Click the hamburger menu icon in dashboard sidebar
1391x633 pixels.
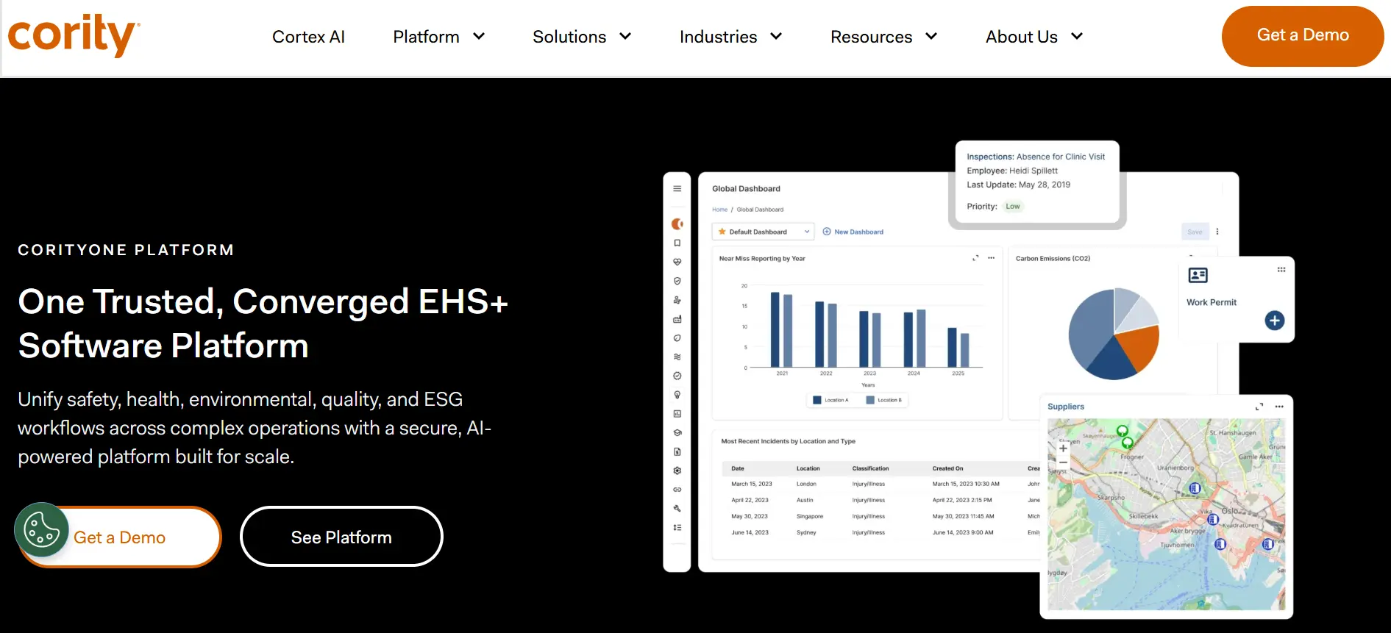coord(677,189)
